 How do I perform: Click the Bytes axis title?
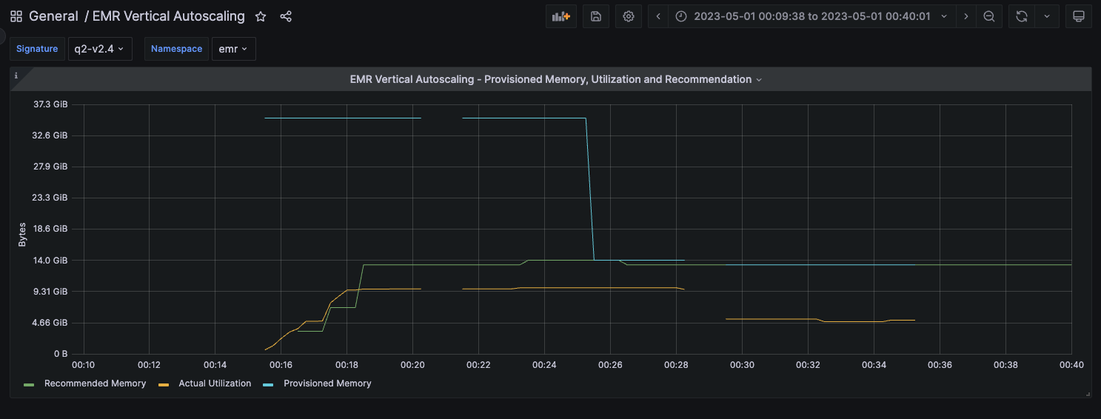click(x=22, y=234)
